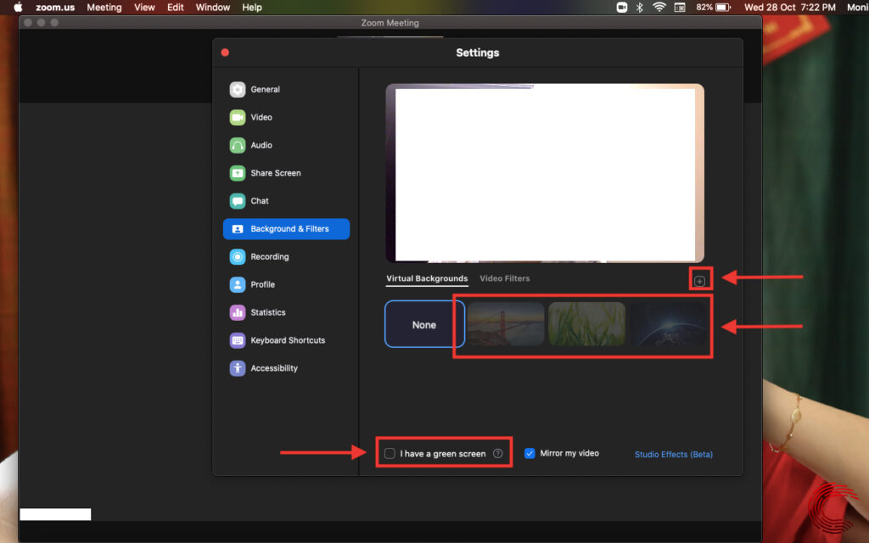
Task: Select the Audio headphone settings
Action: click(251, 145)
